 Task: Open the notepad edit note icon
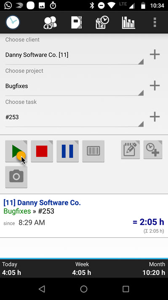coord(131,150)
